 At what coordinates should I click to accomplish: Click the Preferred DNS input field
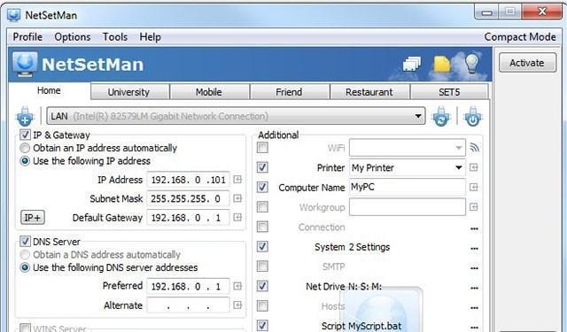tap(188, 287)
